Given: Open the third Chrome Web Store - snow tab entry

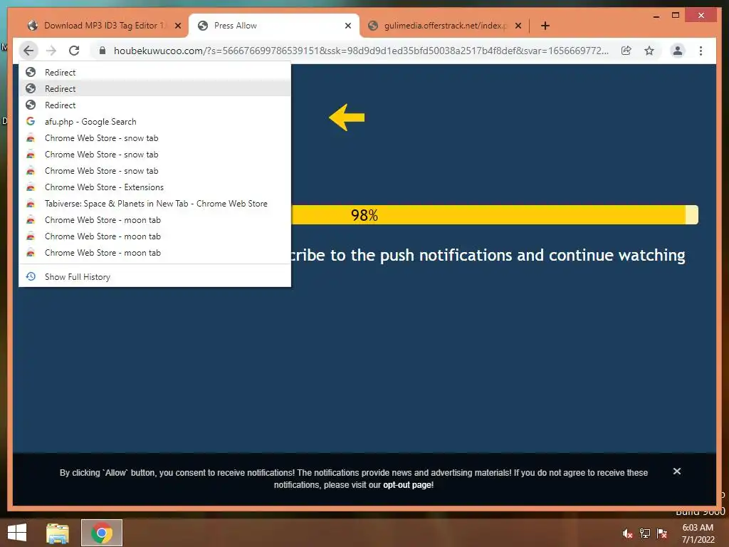Looking at the screenshot, I should click(154, 171).
